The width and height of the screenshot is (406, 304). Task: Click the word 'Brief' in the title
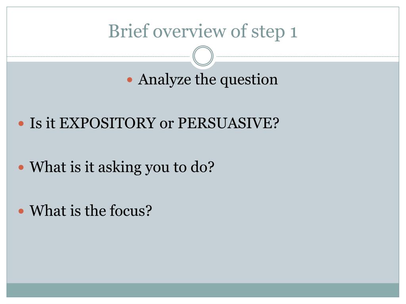128,31
